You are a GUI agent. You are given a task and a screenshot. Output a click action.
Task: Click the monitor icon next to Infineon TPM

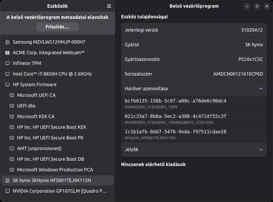(7, 63)
